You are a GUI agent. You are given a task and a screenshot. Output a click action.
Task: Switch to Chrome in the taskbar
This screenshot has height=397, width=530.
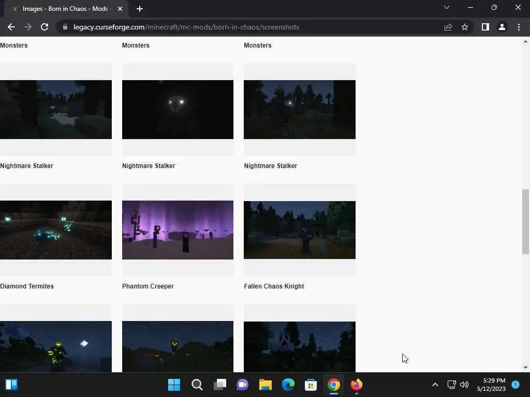(334, 385)
